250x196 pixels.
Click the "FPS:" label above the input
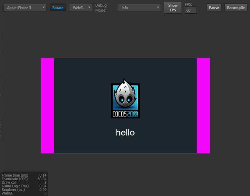coord(188,4)
